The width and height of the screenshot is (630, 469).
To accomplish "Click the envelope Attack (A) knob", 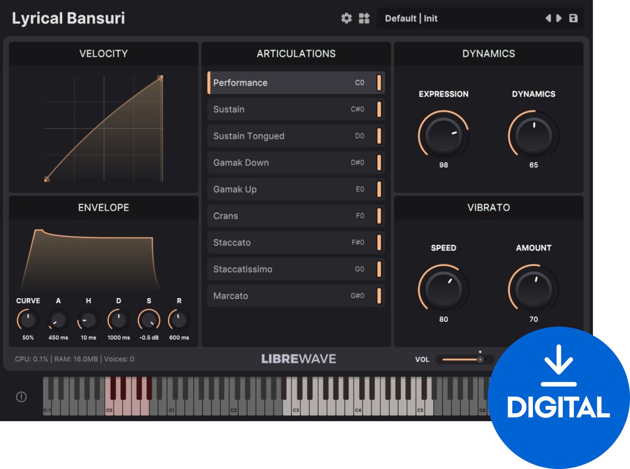I will click(58, 320).
